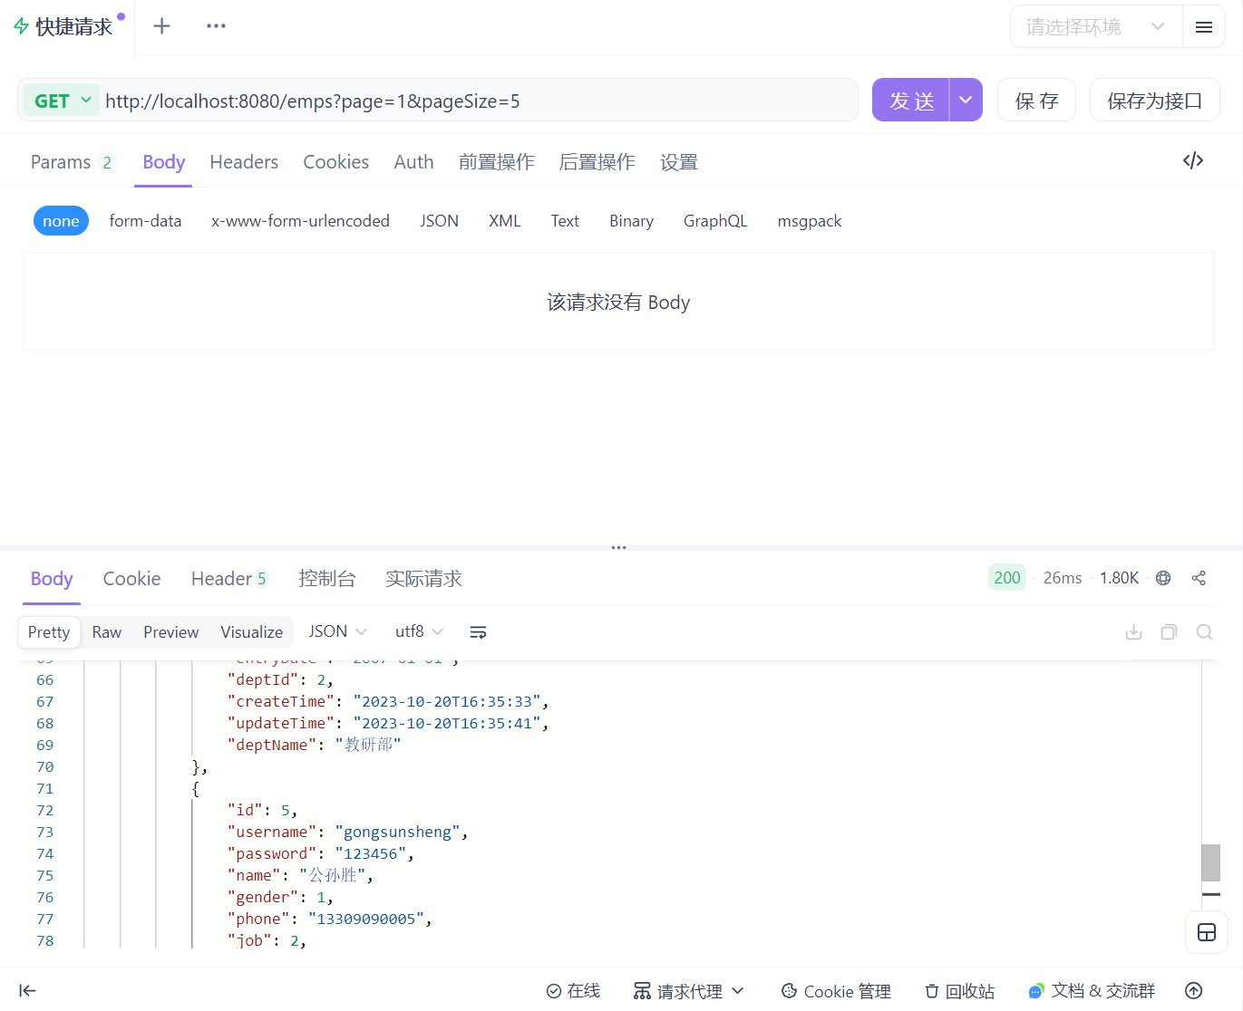This screenshot has height=1011, width=1243.
Task: Click the globe icon next to the response size
Action: 1163,578
